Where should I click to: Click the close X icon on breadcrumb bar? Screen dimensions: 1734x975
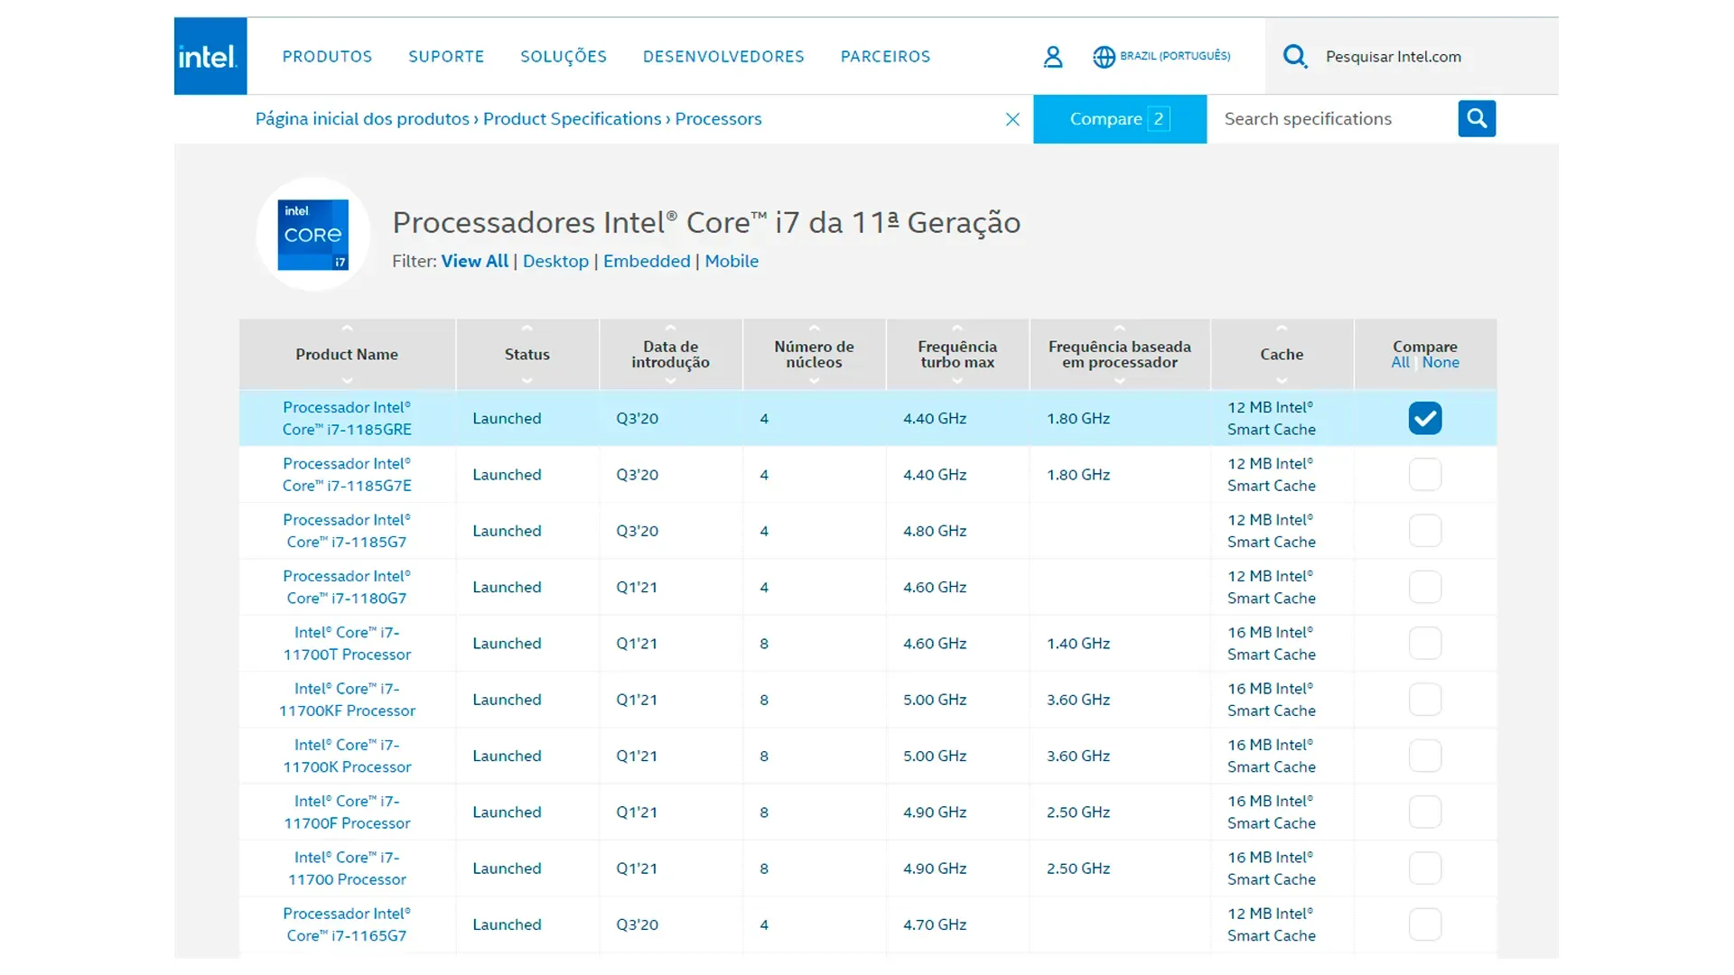point(1012,118)
